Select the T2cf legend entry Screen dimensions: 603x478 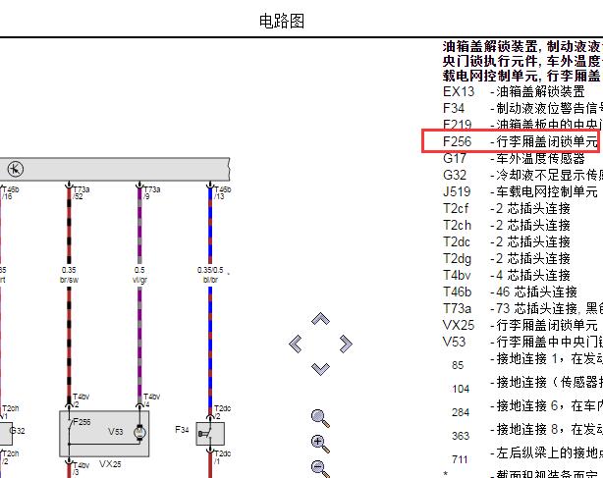tap(507, 208)
